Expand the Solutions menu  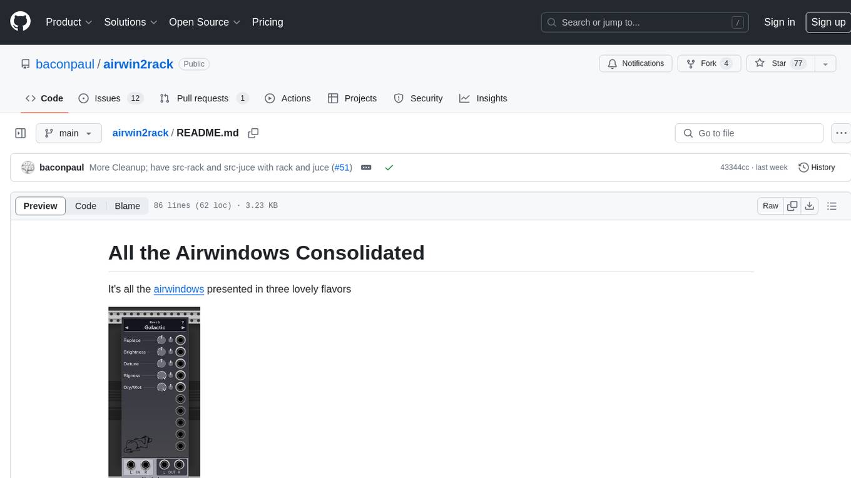(130, 22)
